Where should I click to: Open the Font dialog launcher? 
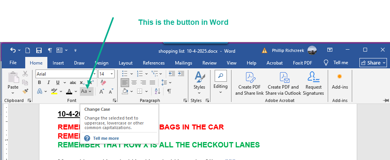[115, 100]
